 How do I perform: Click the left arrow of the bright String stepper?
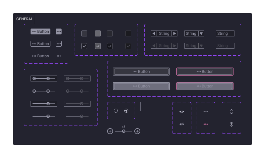click(x=154, y=33)
